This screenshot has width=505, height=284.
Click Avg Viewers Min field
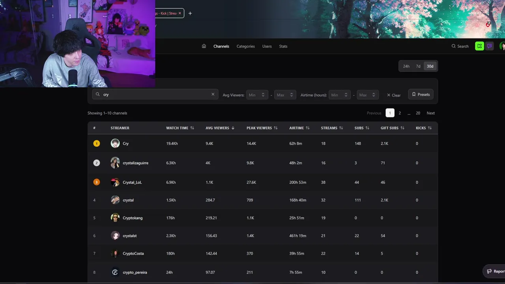257,95
